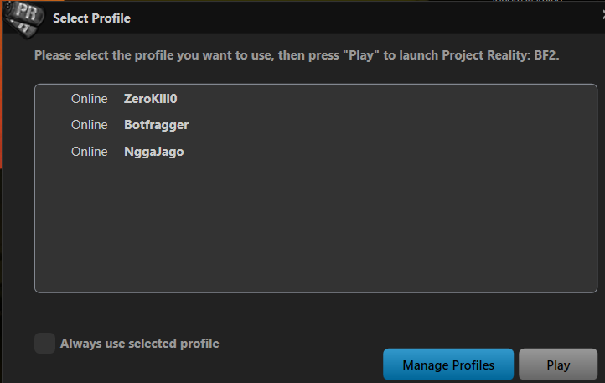
Task: Click the Select Profile window title
Action: (91, 18)
